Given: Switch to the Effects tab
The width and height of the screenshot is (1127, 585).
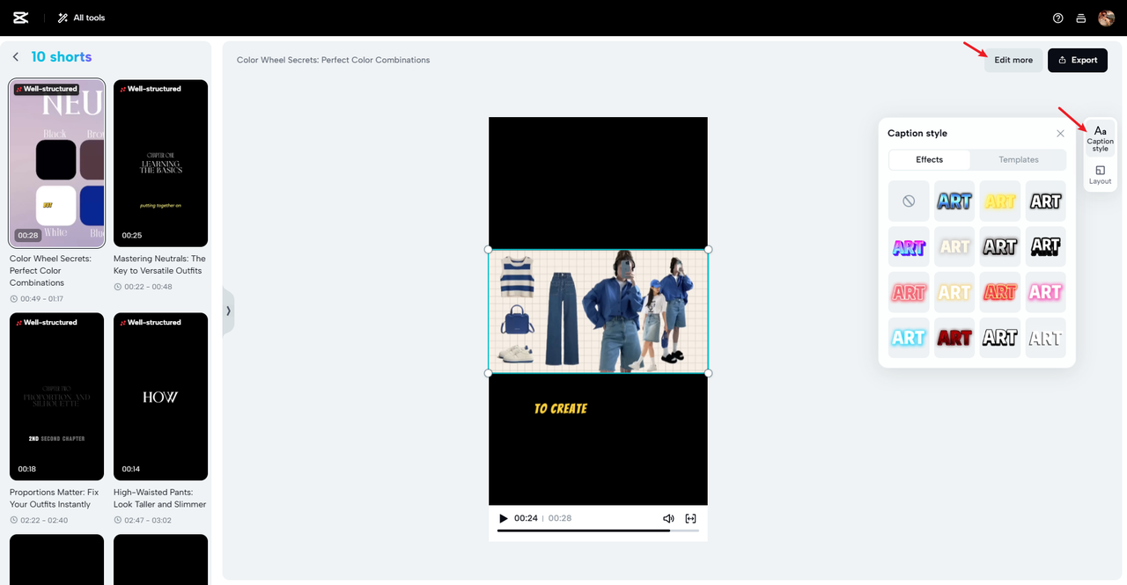Looking at the screenshot, I should pos(929,160).
